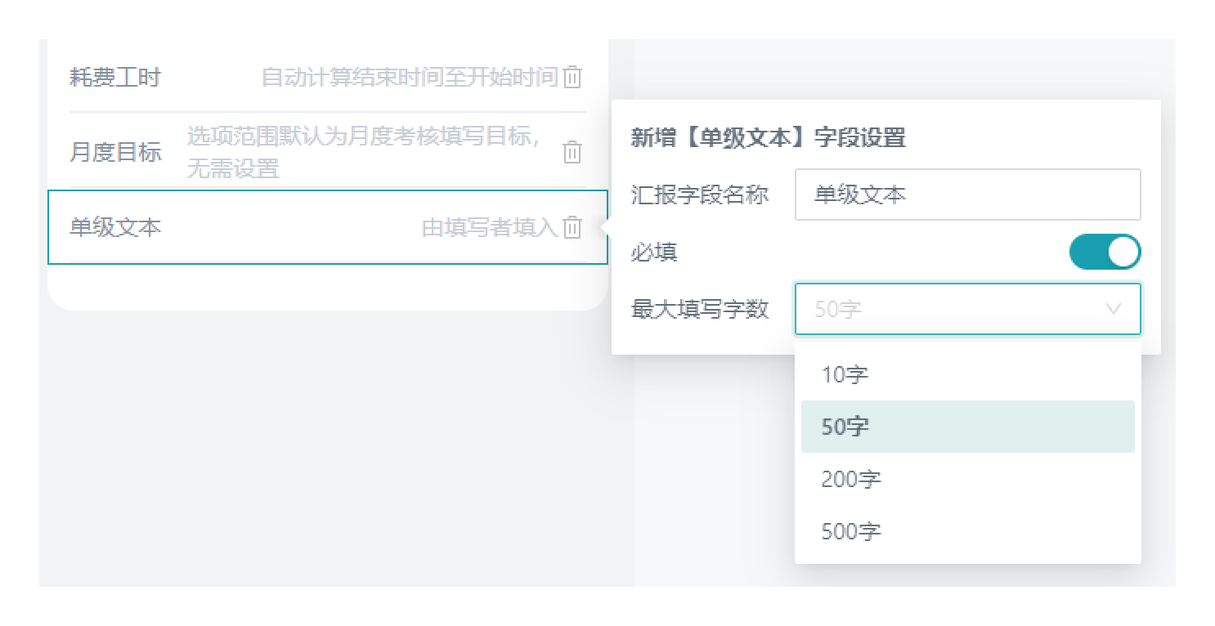Click the 由填写者填入 placeholder text
The height and width of the screenshot is (626, 1215).
click(x=489, y=227)
